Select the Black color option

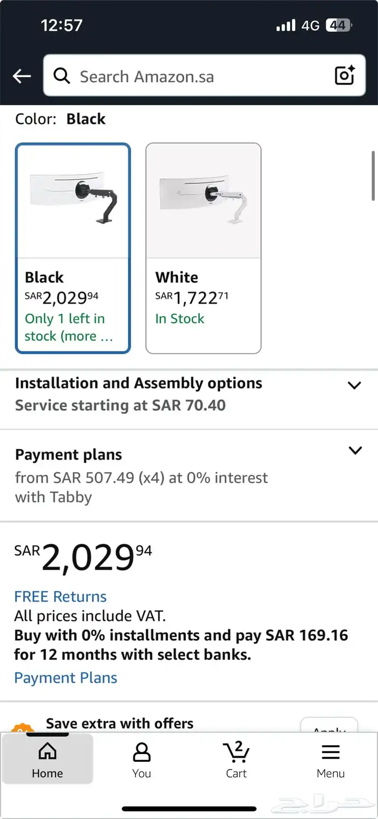73,248
